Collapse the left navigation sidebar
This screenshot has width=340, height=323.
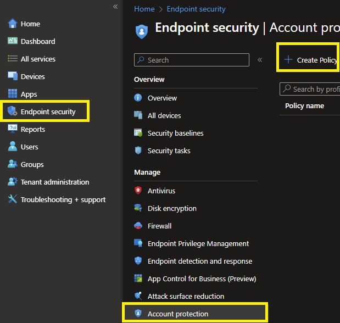[x=115, y=7]
